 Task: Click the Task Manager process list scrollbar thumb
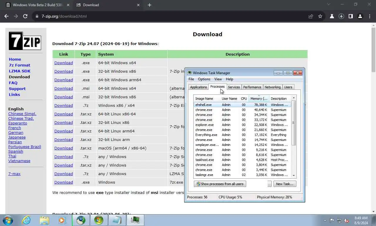(293, 123)
